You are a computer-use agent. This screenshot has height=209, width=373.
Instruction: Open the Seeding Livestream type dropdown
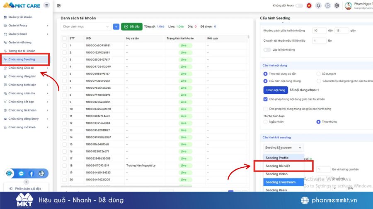point(283,147)
